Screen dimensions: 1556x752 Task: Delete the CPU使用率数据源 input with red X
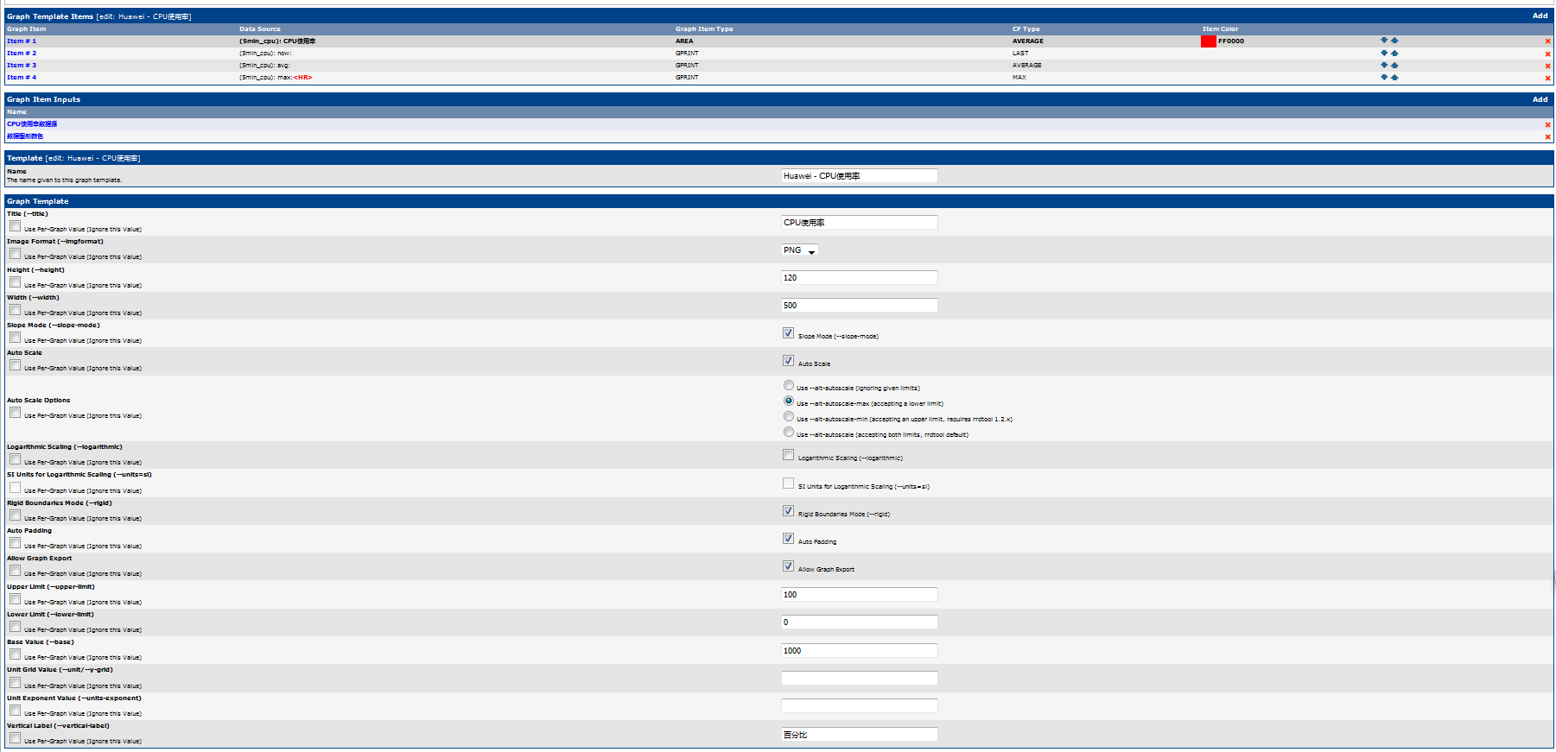(1547, 125)
